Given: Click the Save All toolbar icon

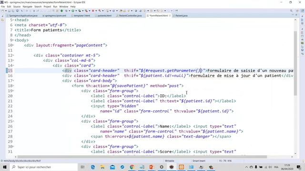Looking at the screenshot, I should [x=13, y=11].
